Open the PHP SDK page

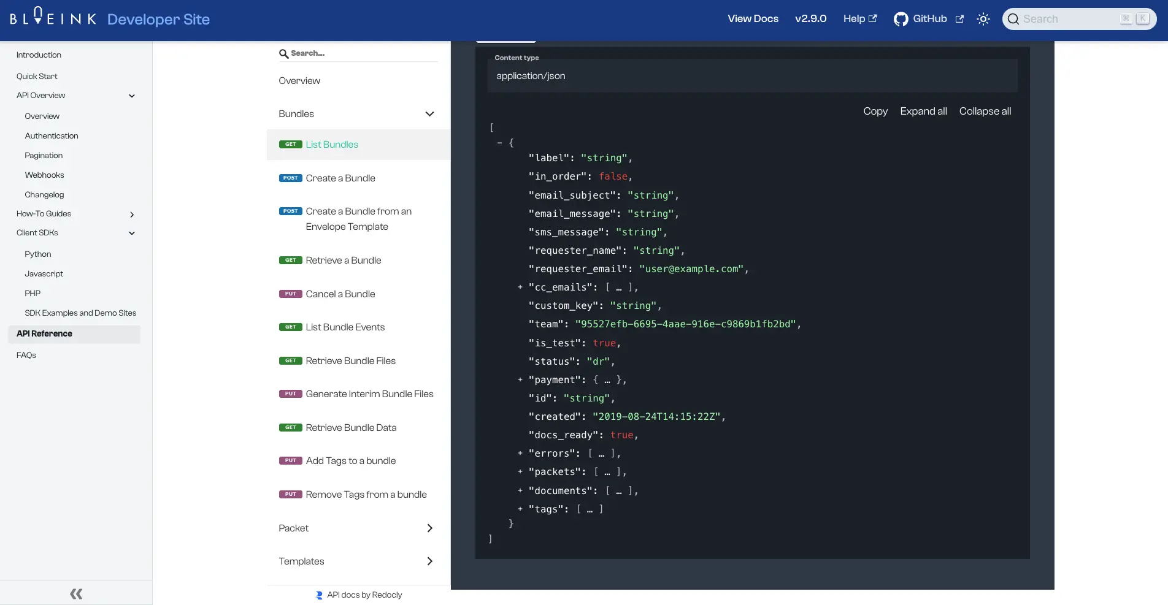[x=33, y=294]
